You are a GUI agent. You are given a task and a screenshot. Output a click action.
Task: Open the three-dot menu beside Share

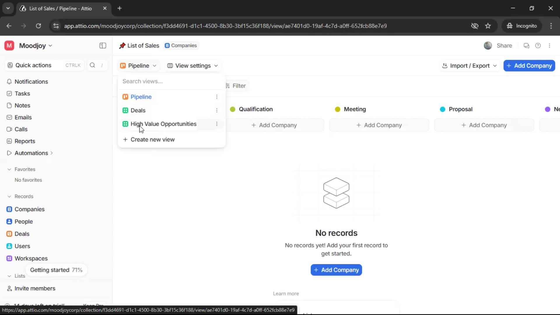pyautogui.click(x=550, y=45)
